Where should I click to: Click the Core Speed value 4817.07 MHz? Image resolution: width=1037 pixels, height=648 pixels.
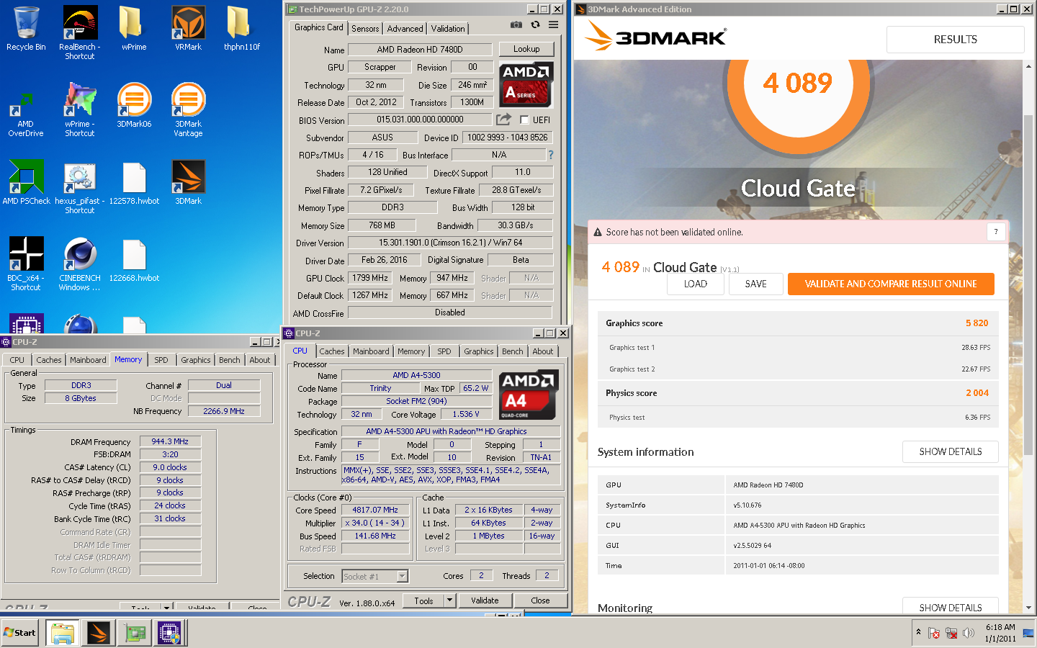pyautogui.click(x=375, y=510)
